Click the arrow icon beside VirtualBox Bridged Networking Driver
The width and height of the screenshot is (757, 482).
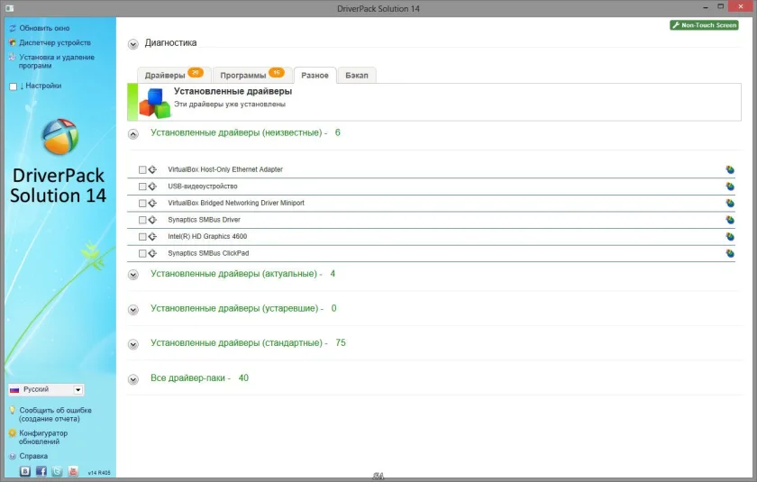(x=152, y=203)
